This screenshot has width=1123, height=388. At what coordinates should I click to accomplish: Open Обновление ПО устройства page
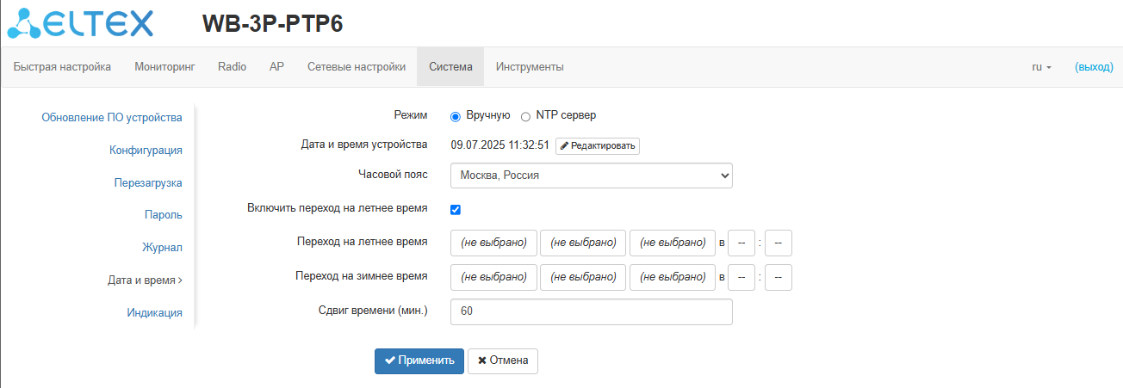click(x=112, y=118)
